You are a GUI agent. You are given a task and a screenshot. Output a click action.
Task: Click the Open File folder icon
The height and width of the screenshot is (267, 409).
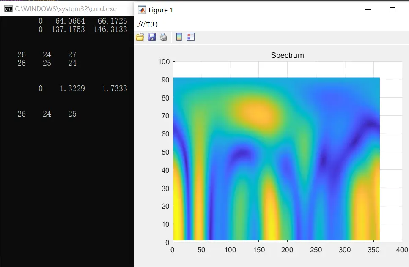[x=140, y=37]
